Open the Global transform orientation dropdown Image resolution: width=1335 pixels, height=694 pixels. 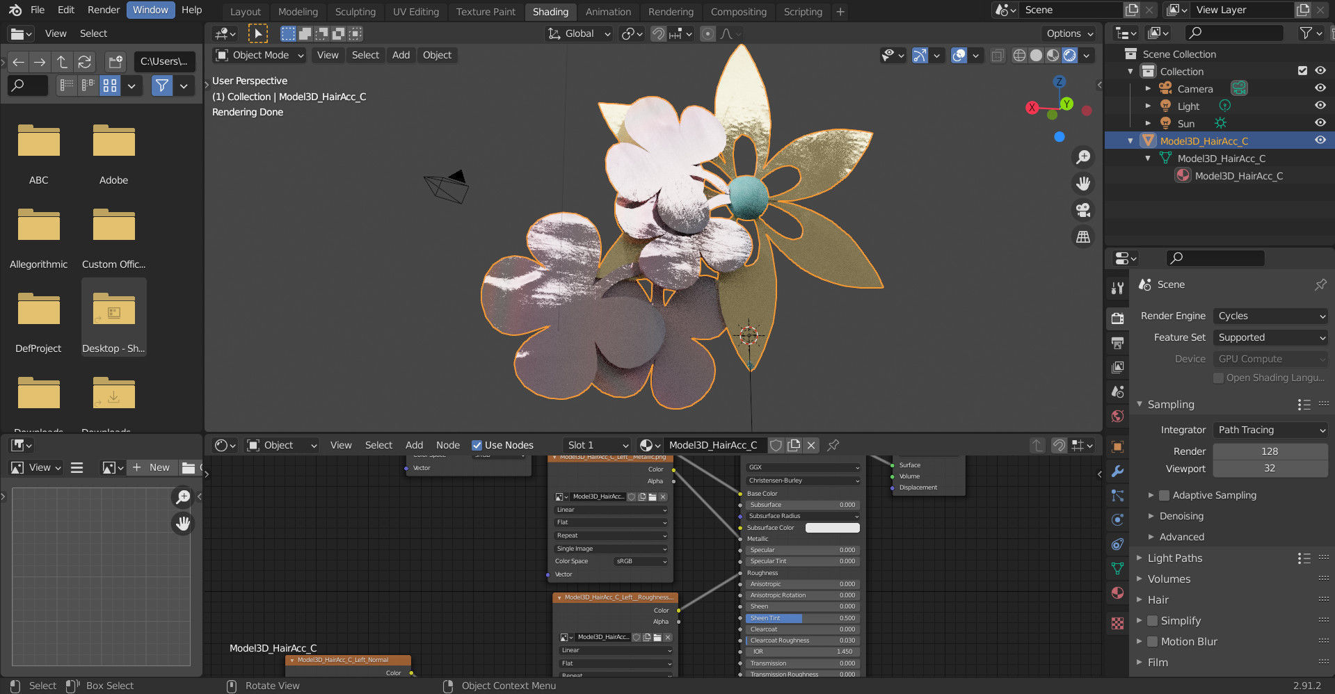579,33
